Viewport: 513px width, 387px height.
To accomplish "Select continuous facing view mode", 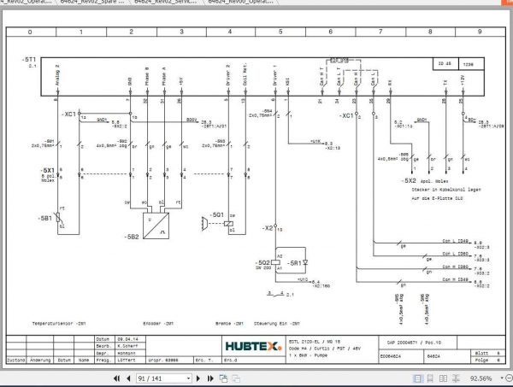I will (456, 378).
